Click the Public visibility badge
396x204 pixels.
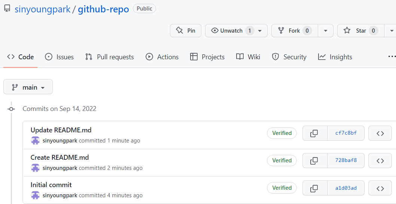tap(144, 9)
